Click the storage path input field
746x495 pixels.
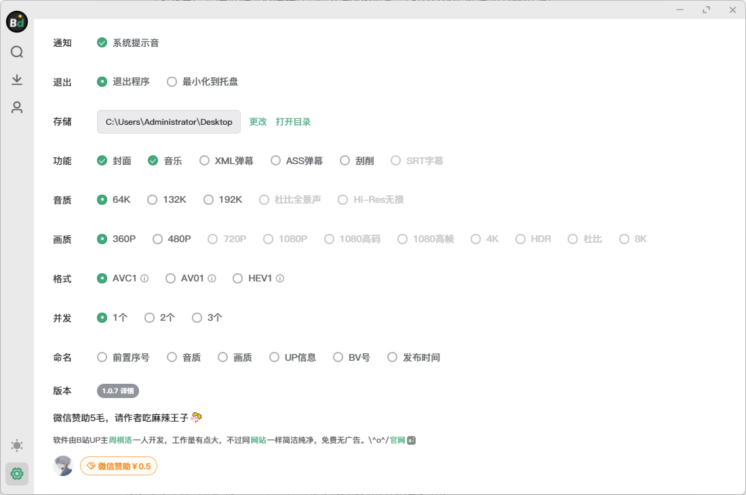(169, 122)
